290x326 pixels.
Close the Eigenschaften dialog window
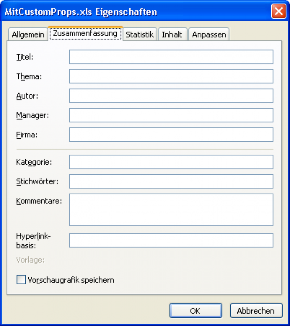tap(278, 12)
